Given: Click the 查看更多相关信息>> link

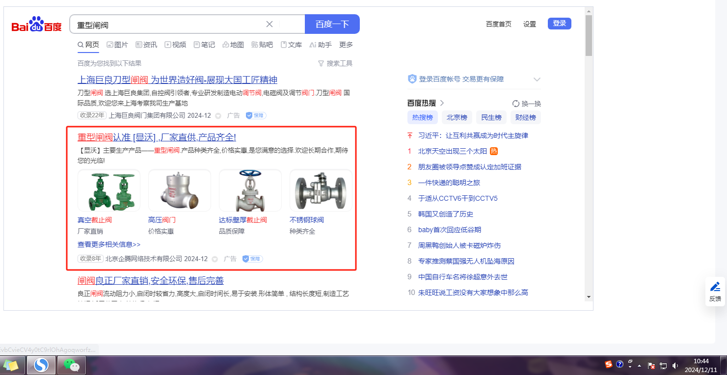Looking at the screenshot, I should tap(109, 244).
